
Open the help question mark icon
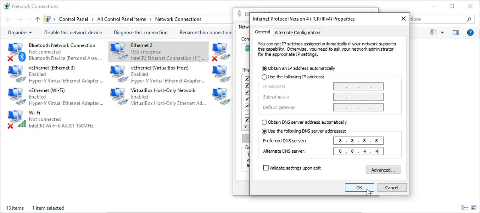tap(470, 33)
